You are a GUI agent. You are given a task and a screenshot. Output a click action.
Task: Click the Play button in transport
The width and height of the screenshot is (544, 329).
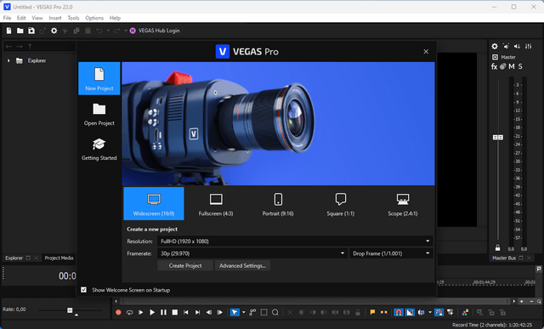[152, 312]
